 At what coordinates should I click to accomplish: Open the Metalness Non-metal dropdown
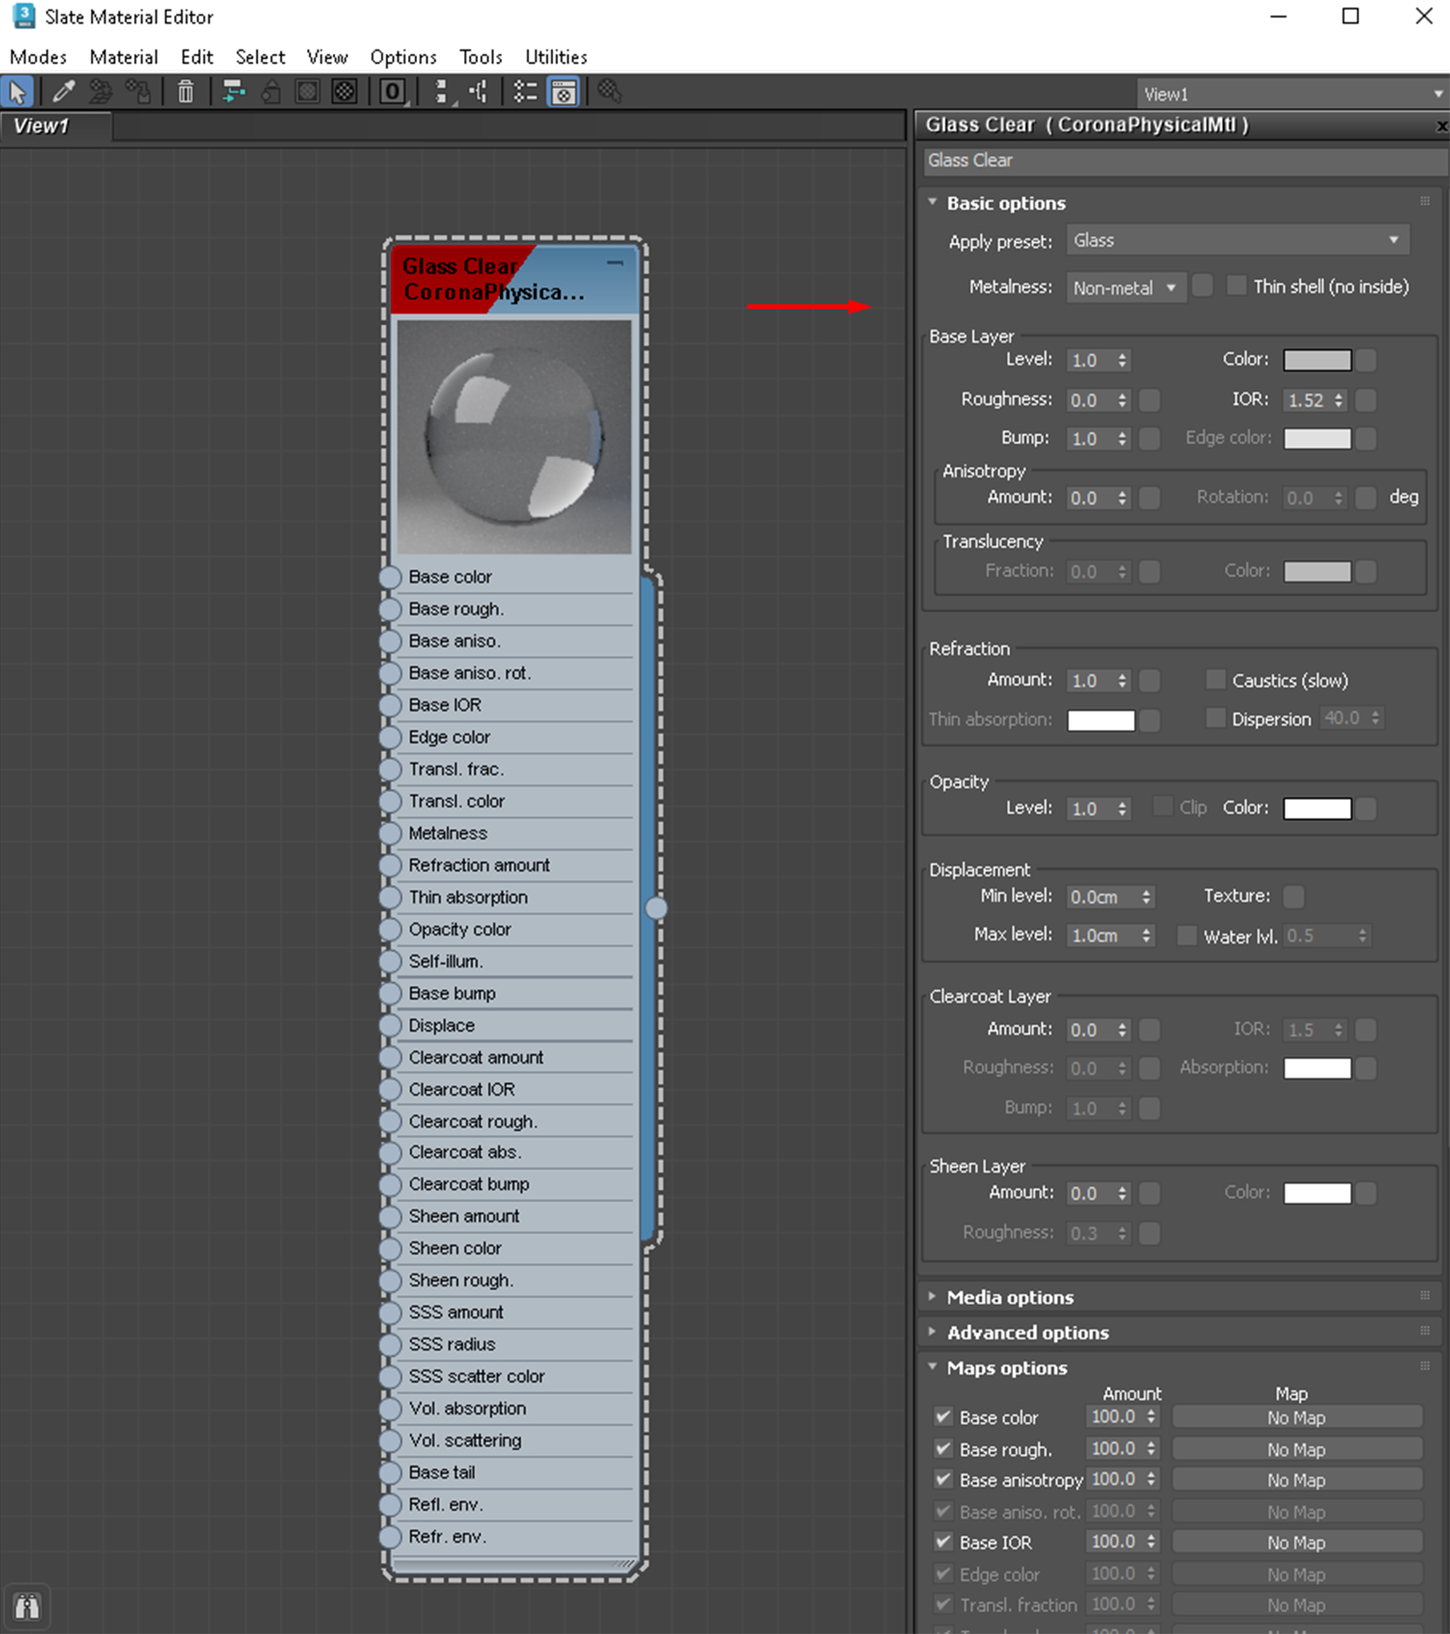[1125, 287]
